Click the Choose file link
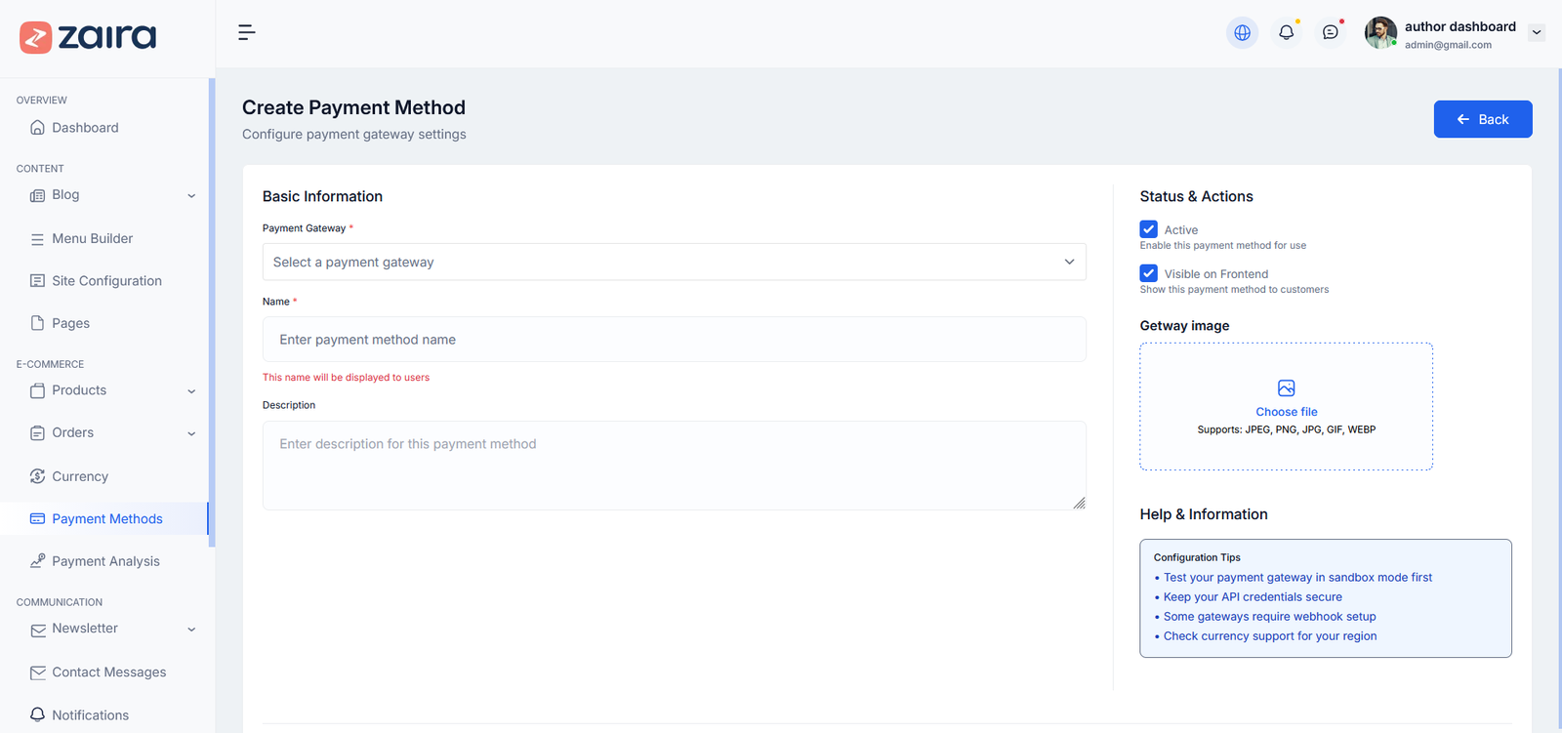1562x733 pixels. 1286,412
